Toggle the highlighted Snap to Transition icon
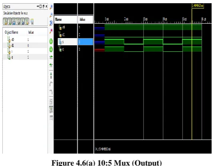Screen dimensions: 214x166 [51, 109]
